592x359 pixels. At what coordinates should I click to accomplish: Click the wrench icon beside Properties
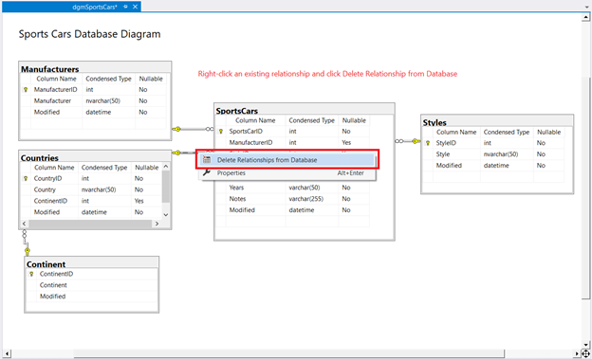point(207,172)
